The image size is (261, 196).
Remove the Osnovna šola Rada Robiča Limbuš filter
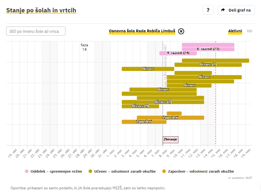pos(181,31)
